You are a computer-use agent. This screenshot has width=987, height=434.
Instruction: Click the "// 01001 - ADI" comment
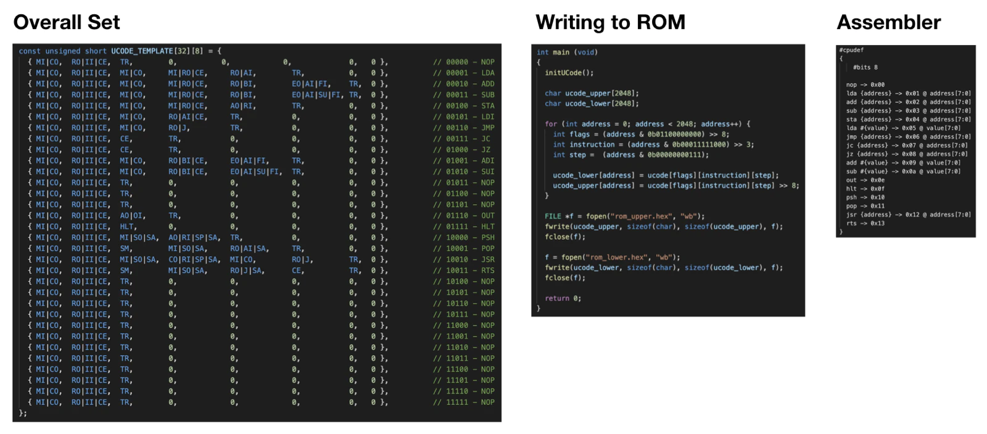point(463,161)
